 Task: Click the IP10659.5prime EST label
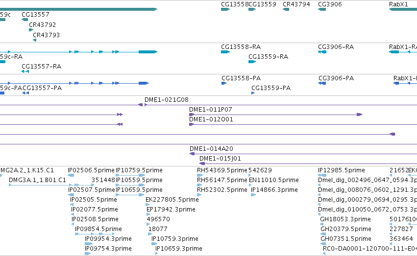(139, 190)
